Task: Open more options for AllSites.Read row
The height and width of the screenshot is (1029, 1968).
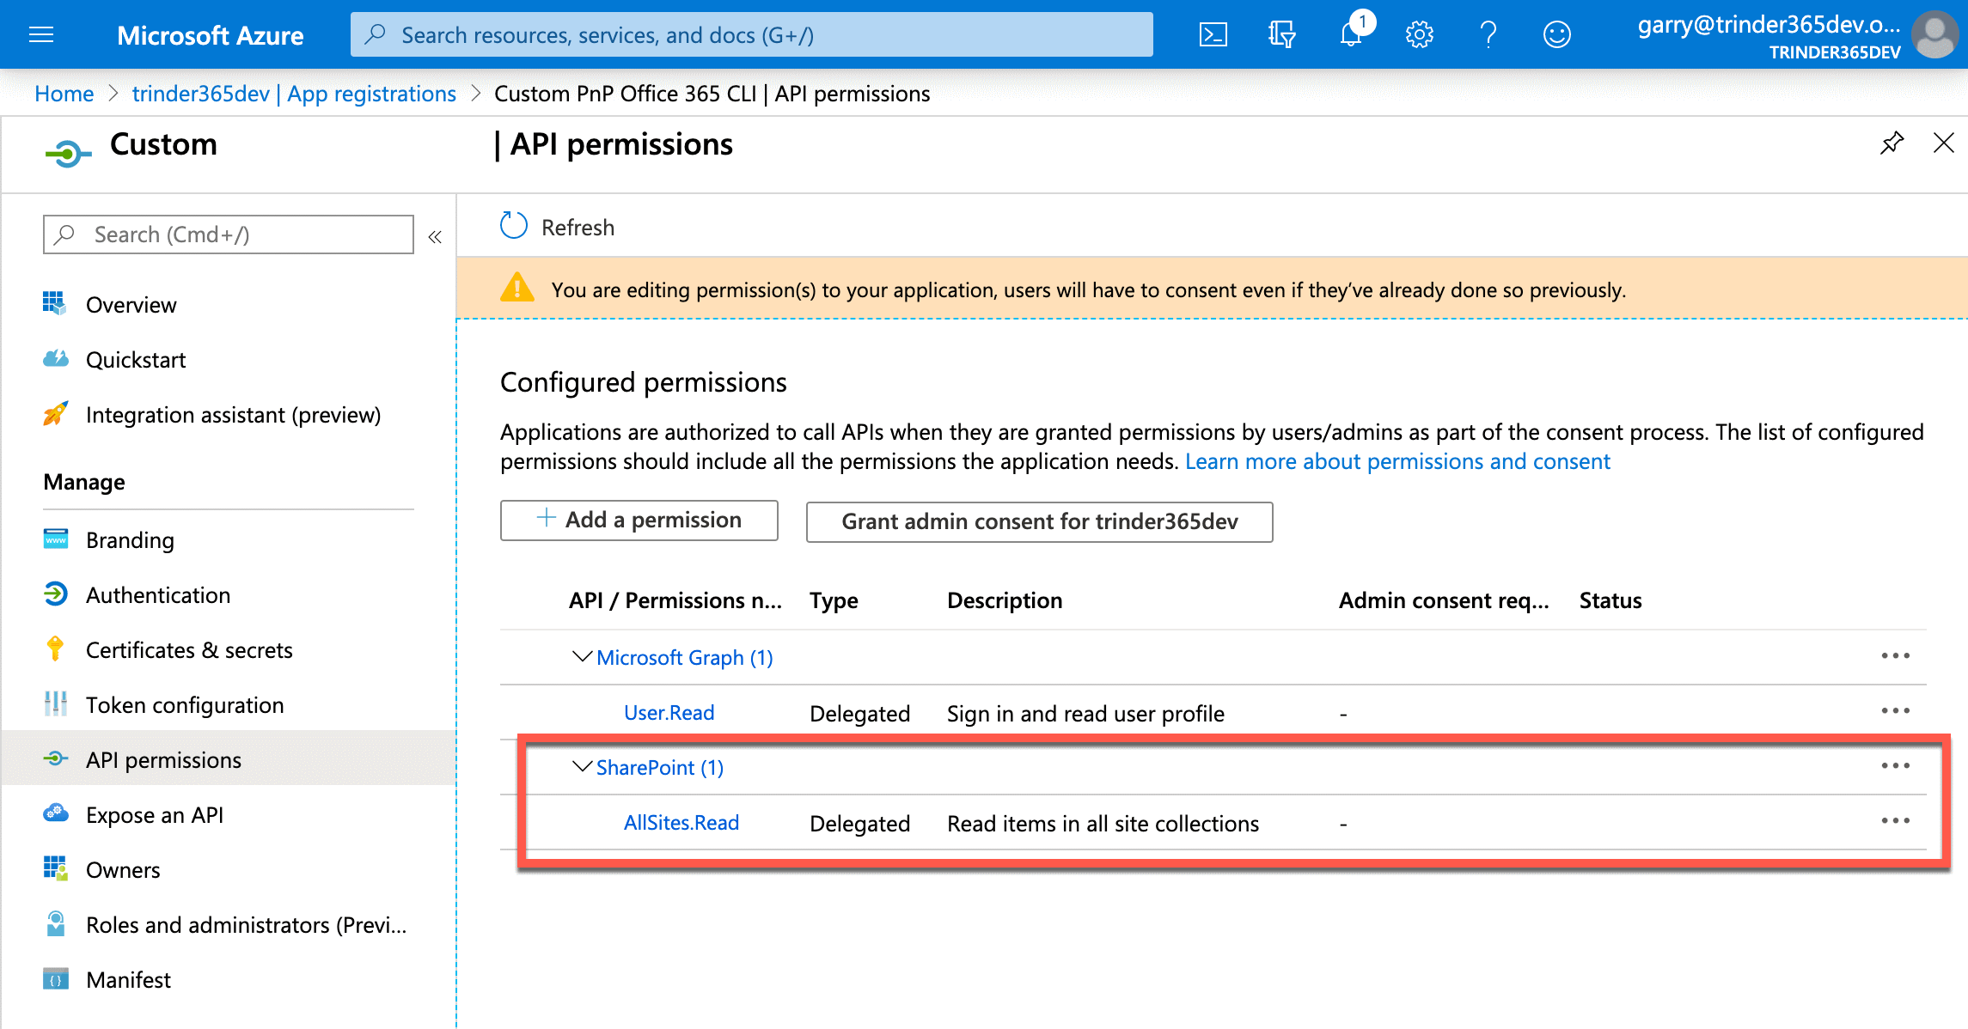Action: pos(1895,821)
